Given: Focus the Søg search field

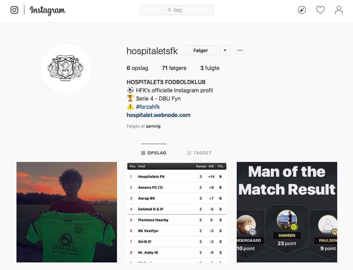Looking at the screenshot, I should tap(177, 10).
